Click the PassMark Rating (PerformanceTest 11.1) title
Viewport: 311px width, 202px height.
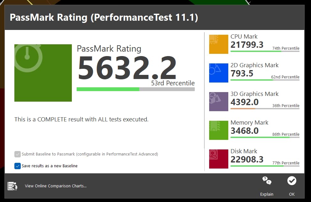click(104, 18)
